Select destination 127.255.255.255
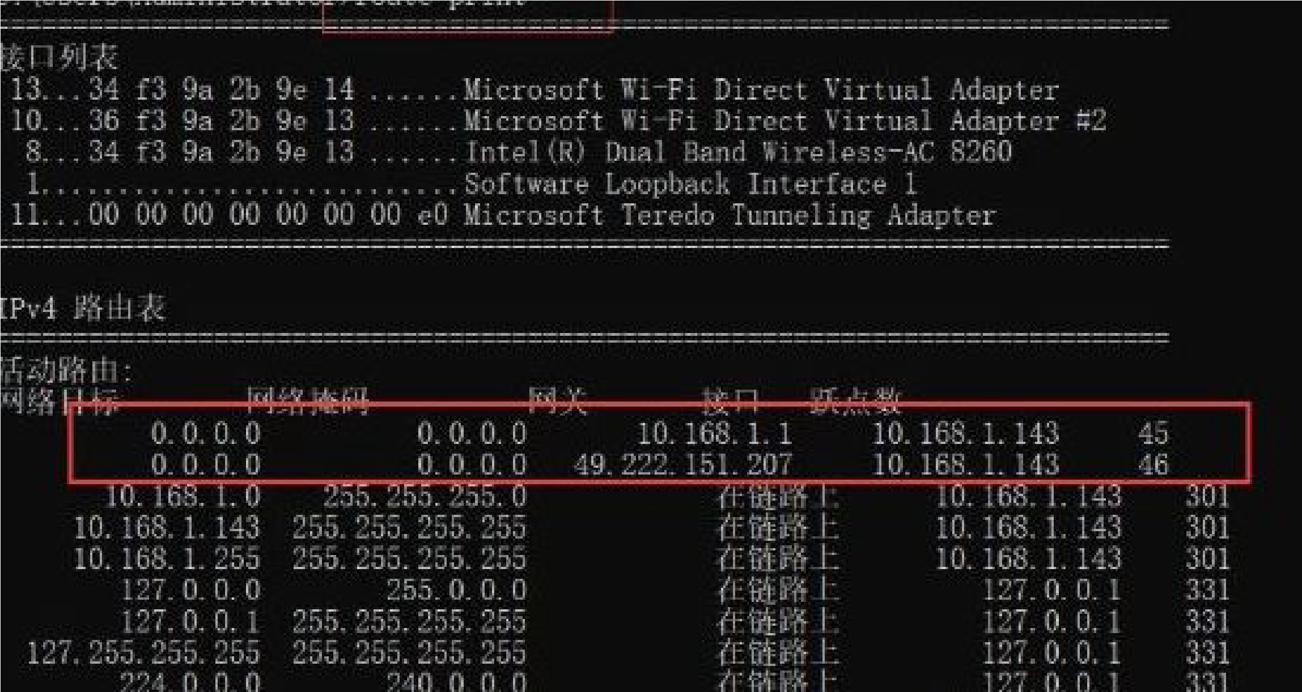 [143, 653]
